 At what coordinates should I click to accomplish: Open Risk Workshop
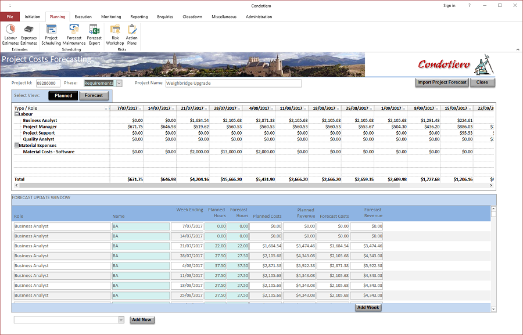tap(115, 35)
